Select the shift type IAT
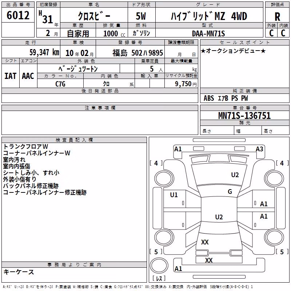The width and height of the screenshot is (291, 291). 11,76
